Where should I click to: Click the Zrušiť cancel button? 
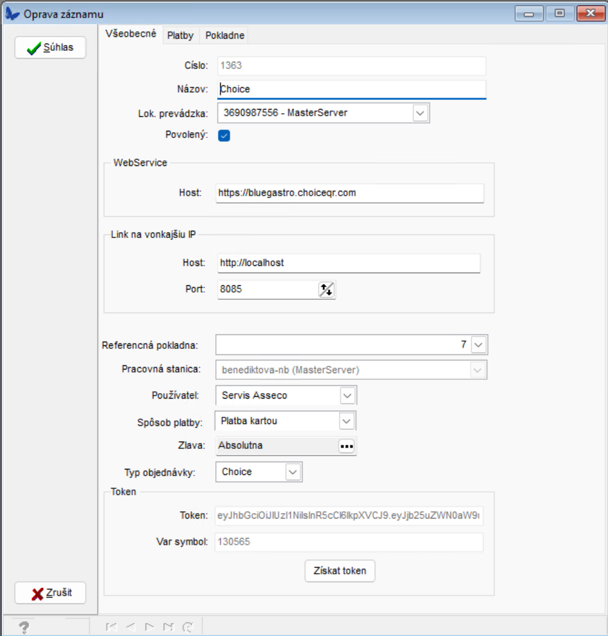tap(50, 593)
